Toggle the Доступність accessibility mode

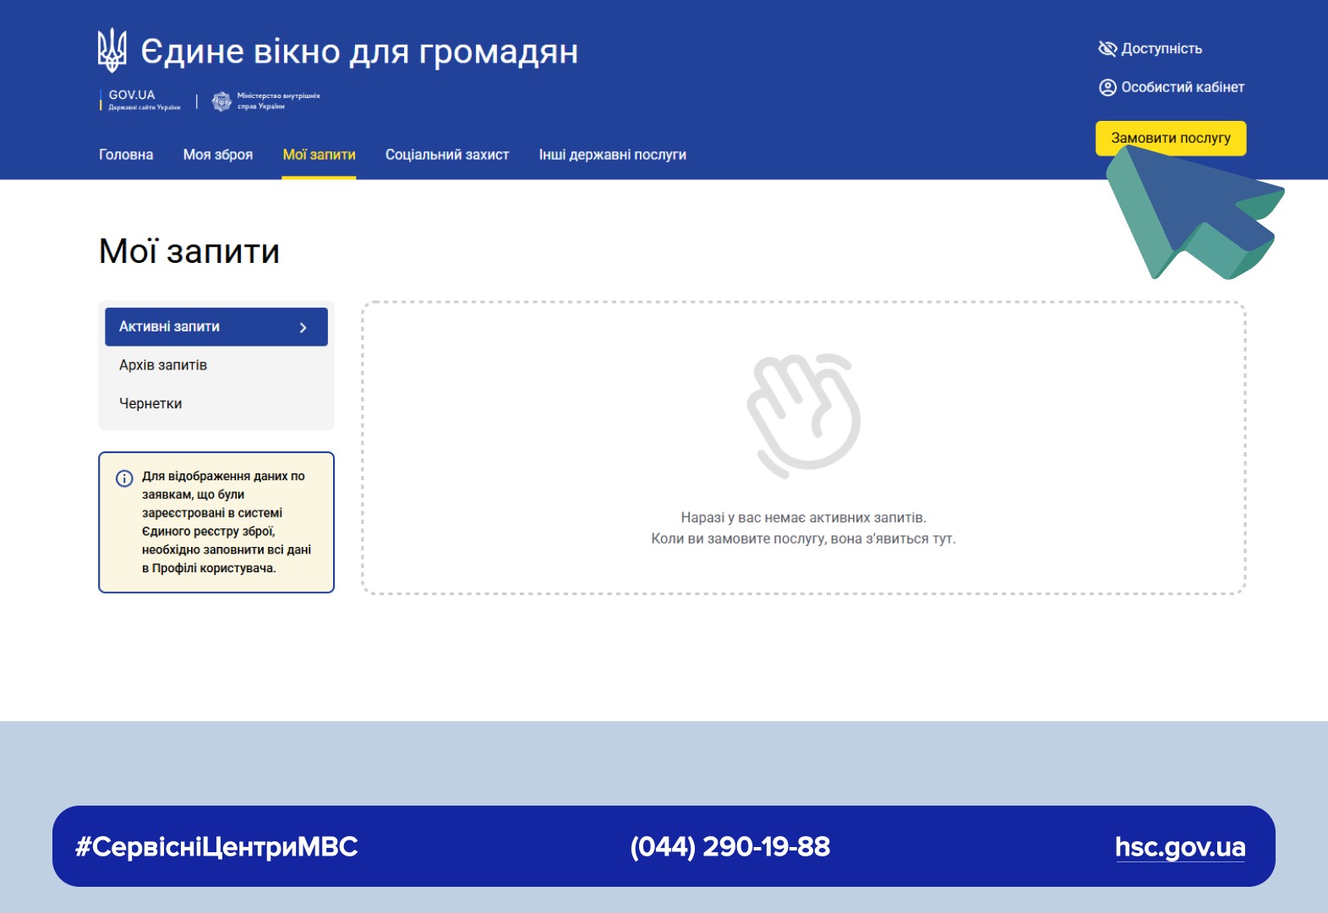pos(1161,49)
